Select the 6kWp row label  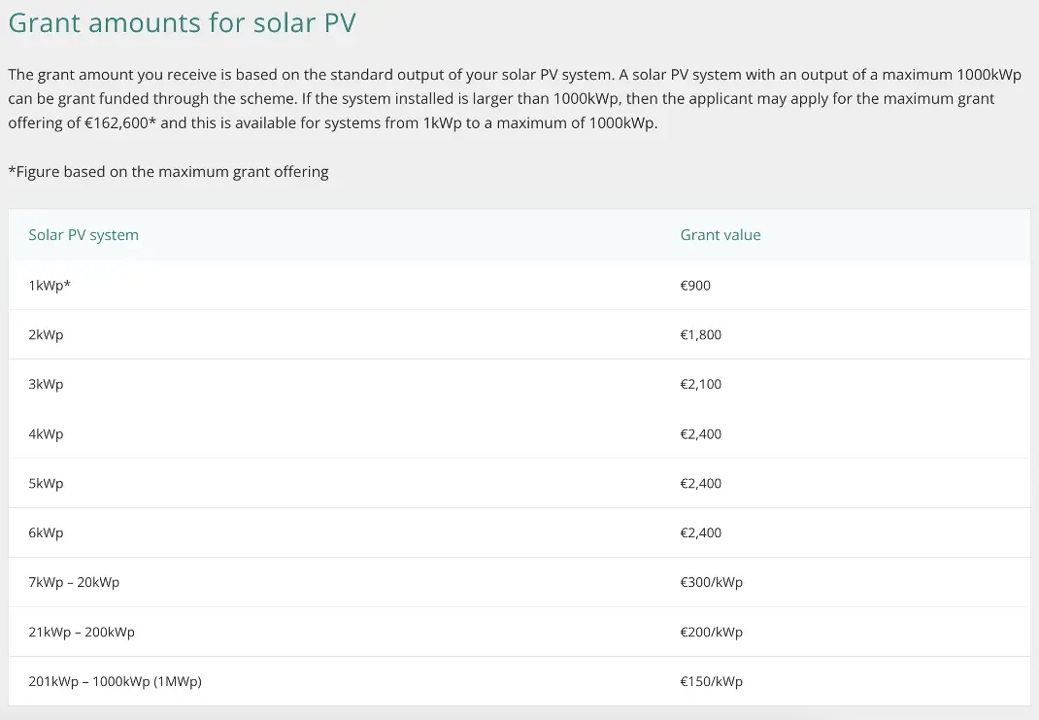[x=46, y=533]
